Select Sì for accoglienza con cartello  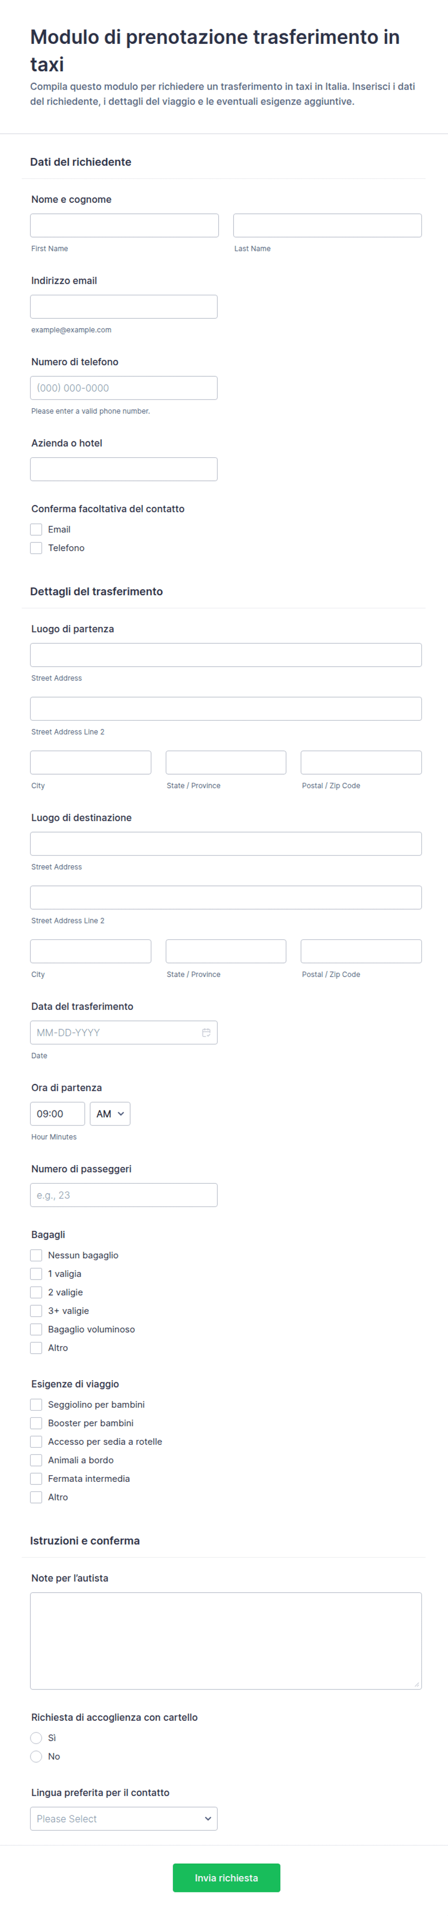36,1737
